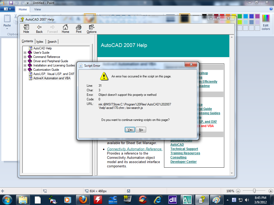Open the Training Resources link

coord(185,153)
